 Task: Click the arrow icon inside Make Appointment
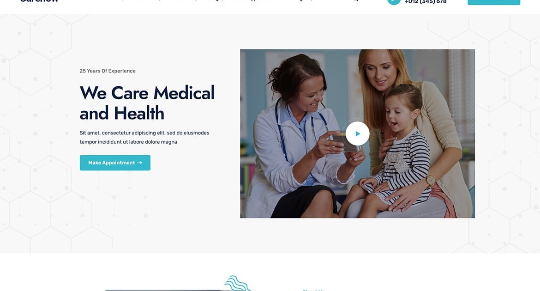[139, 163]
